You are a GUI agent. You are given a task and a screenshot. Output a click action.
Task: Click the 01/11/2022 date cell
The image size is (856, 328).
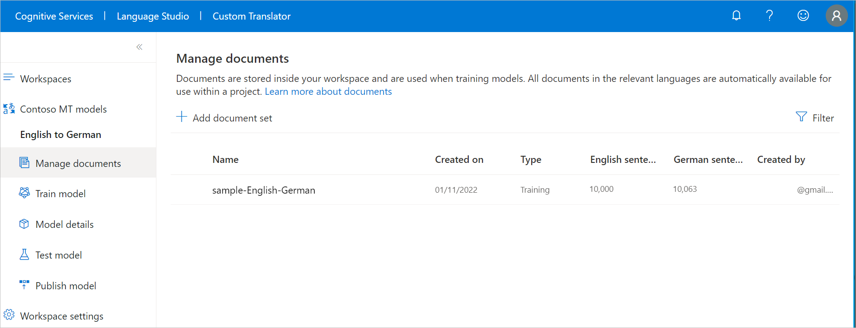point(456,190)
